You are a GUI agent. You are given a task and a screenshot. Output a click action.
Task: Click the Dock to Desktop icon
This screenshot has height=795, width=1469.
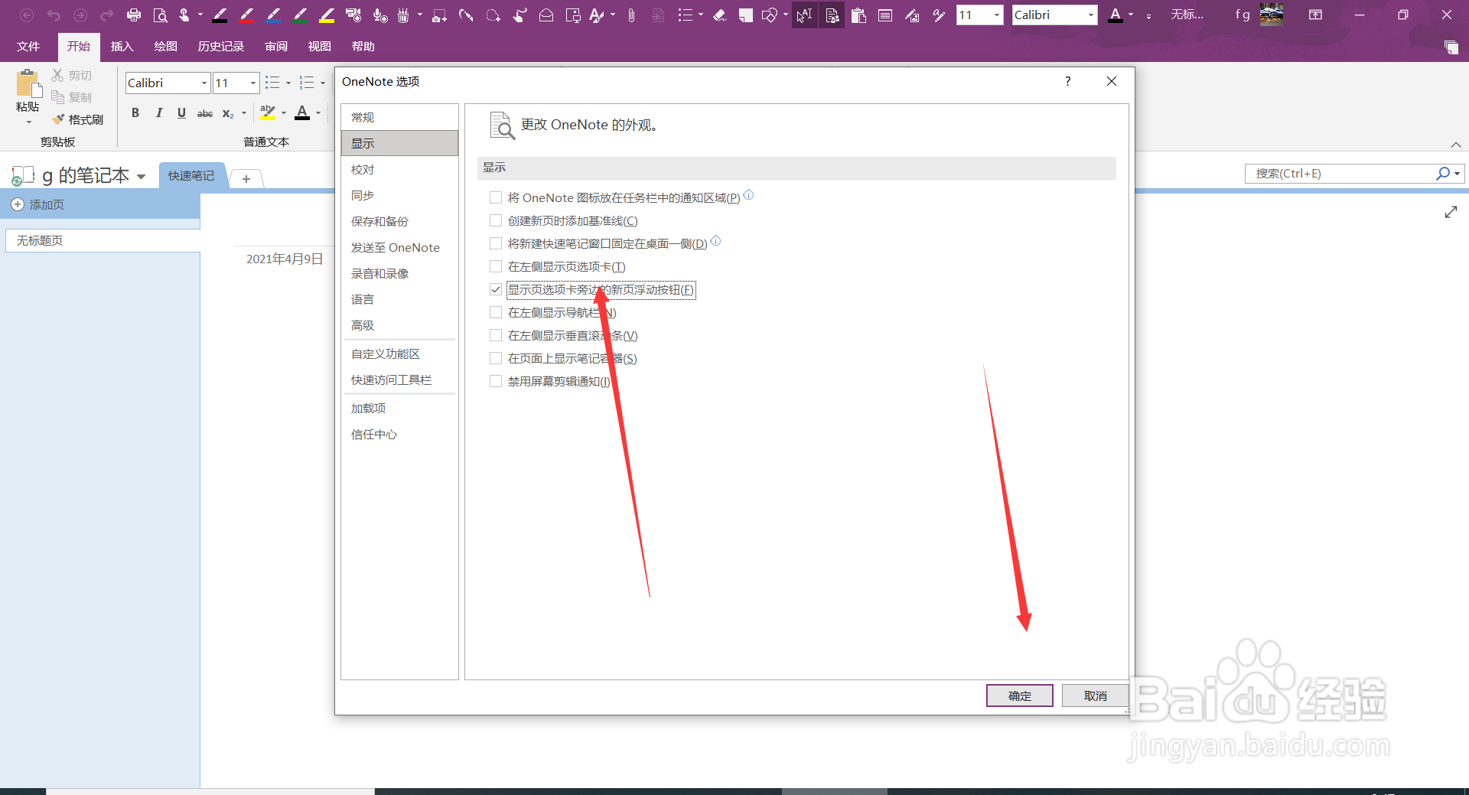(x=573, y=15)
